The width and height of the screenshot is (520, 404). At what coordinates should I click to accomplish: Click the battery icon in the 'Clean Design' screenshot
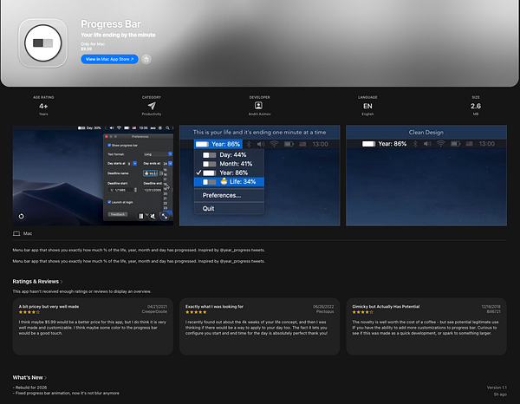(x=455, y=144)
